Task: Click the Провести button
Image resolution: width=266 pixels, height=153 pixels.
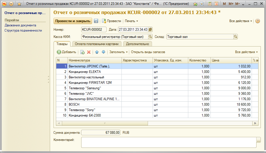Action: [x=111, y=21]
